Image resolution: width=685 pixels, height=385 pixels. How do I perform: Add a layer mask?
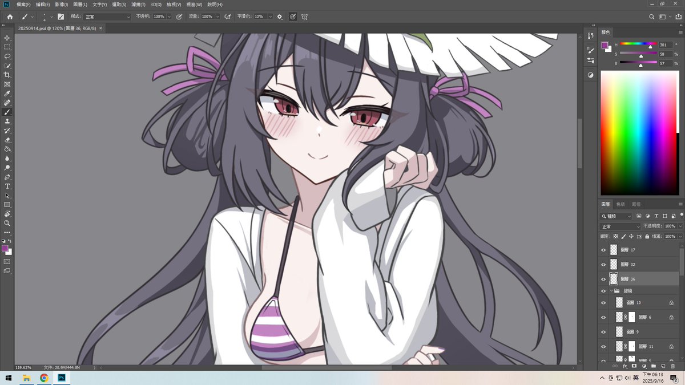coord(634,366)
